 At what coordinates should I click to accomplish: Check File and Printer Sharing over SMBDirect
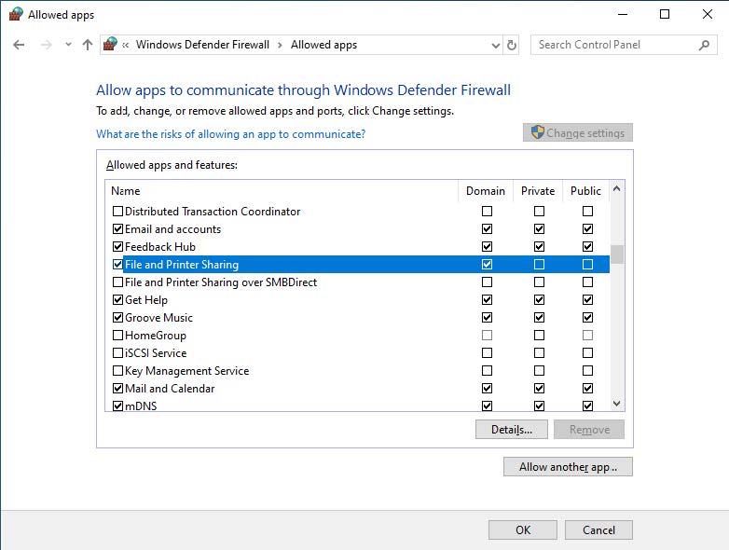117,282
